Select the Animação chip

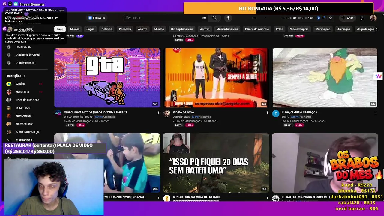(x=344, y=29)
